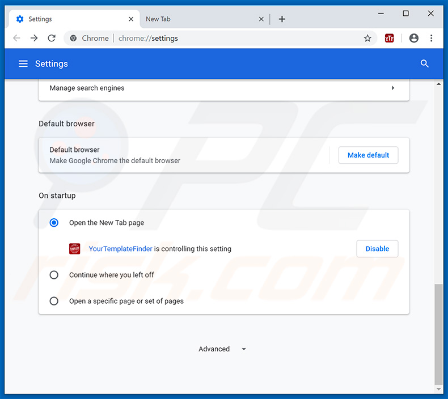Click the scrollbar up arrow
The height and width of the screenshot is (399, 448).
pyautogui.click(x=438, y=84)
